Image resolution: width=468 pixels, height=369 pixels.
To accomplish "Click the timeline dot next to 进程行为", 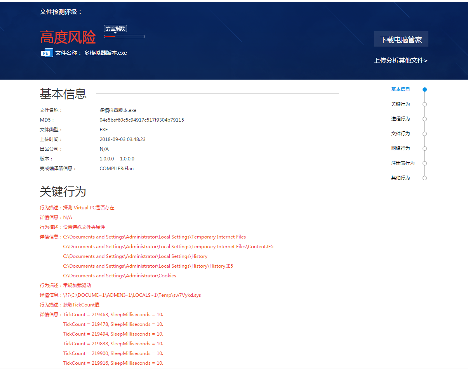I will (425, 119).
